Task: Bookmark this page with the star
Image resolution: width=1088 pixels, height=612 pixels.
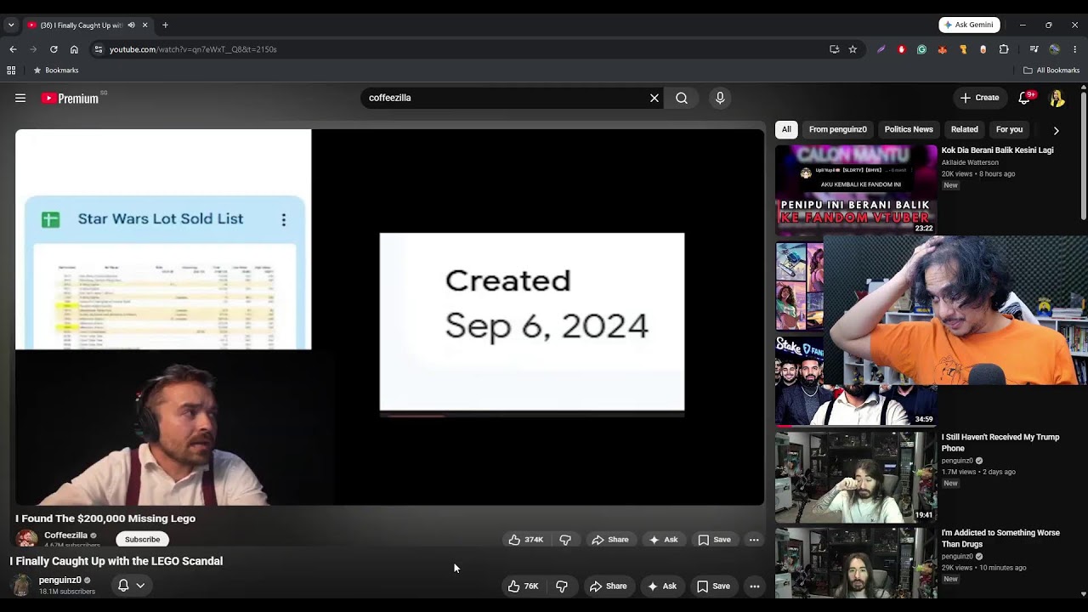Action: pyautogui.click(x=853, y=49)
